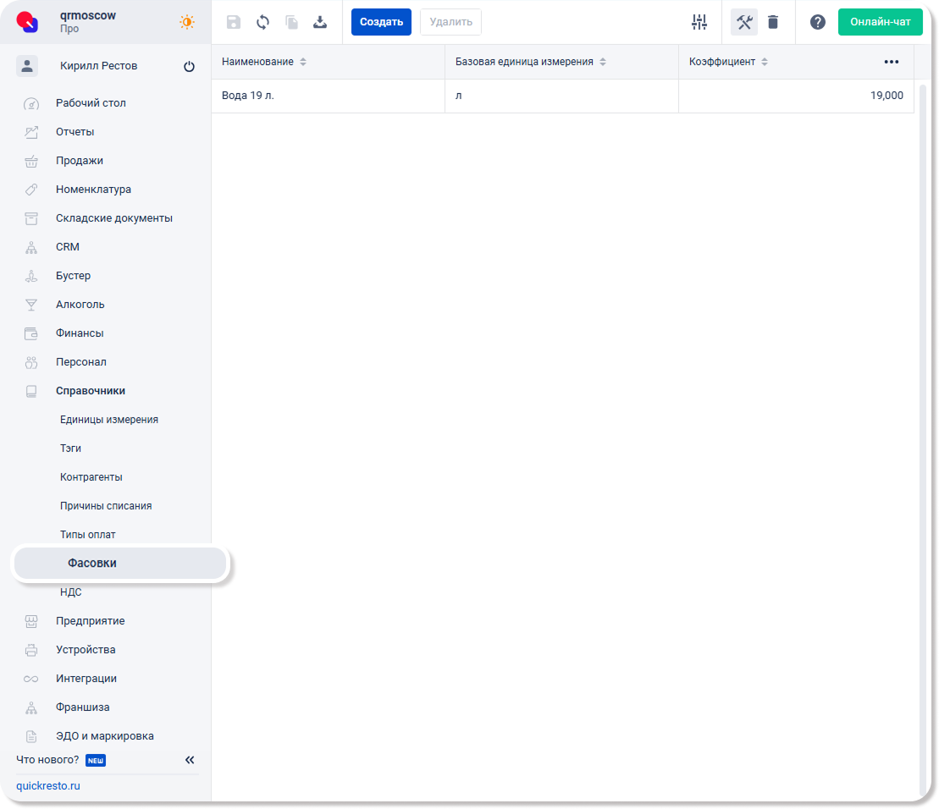Screen dimensions: 939x809
Task: Open the trash bin icon
Action: point(773,22)
